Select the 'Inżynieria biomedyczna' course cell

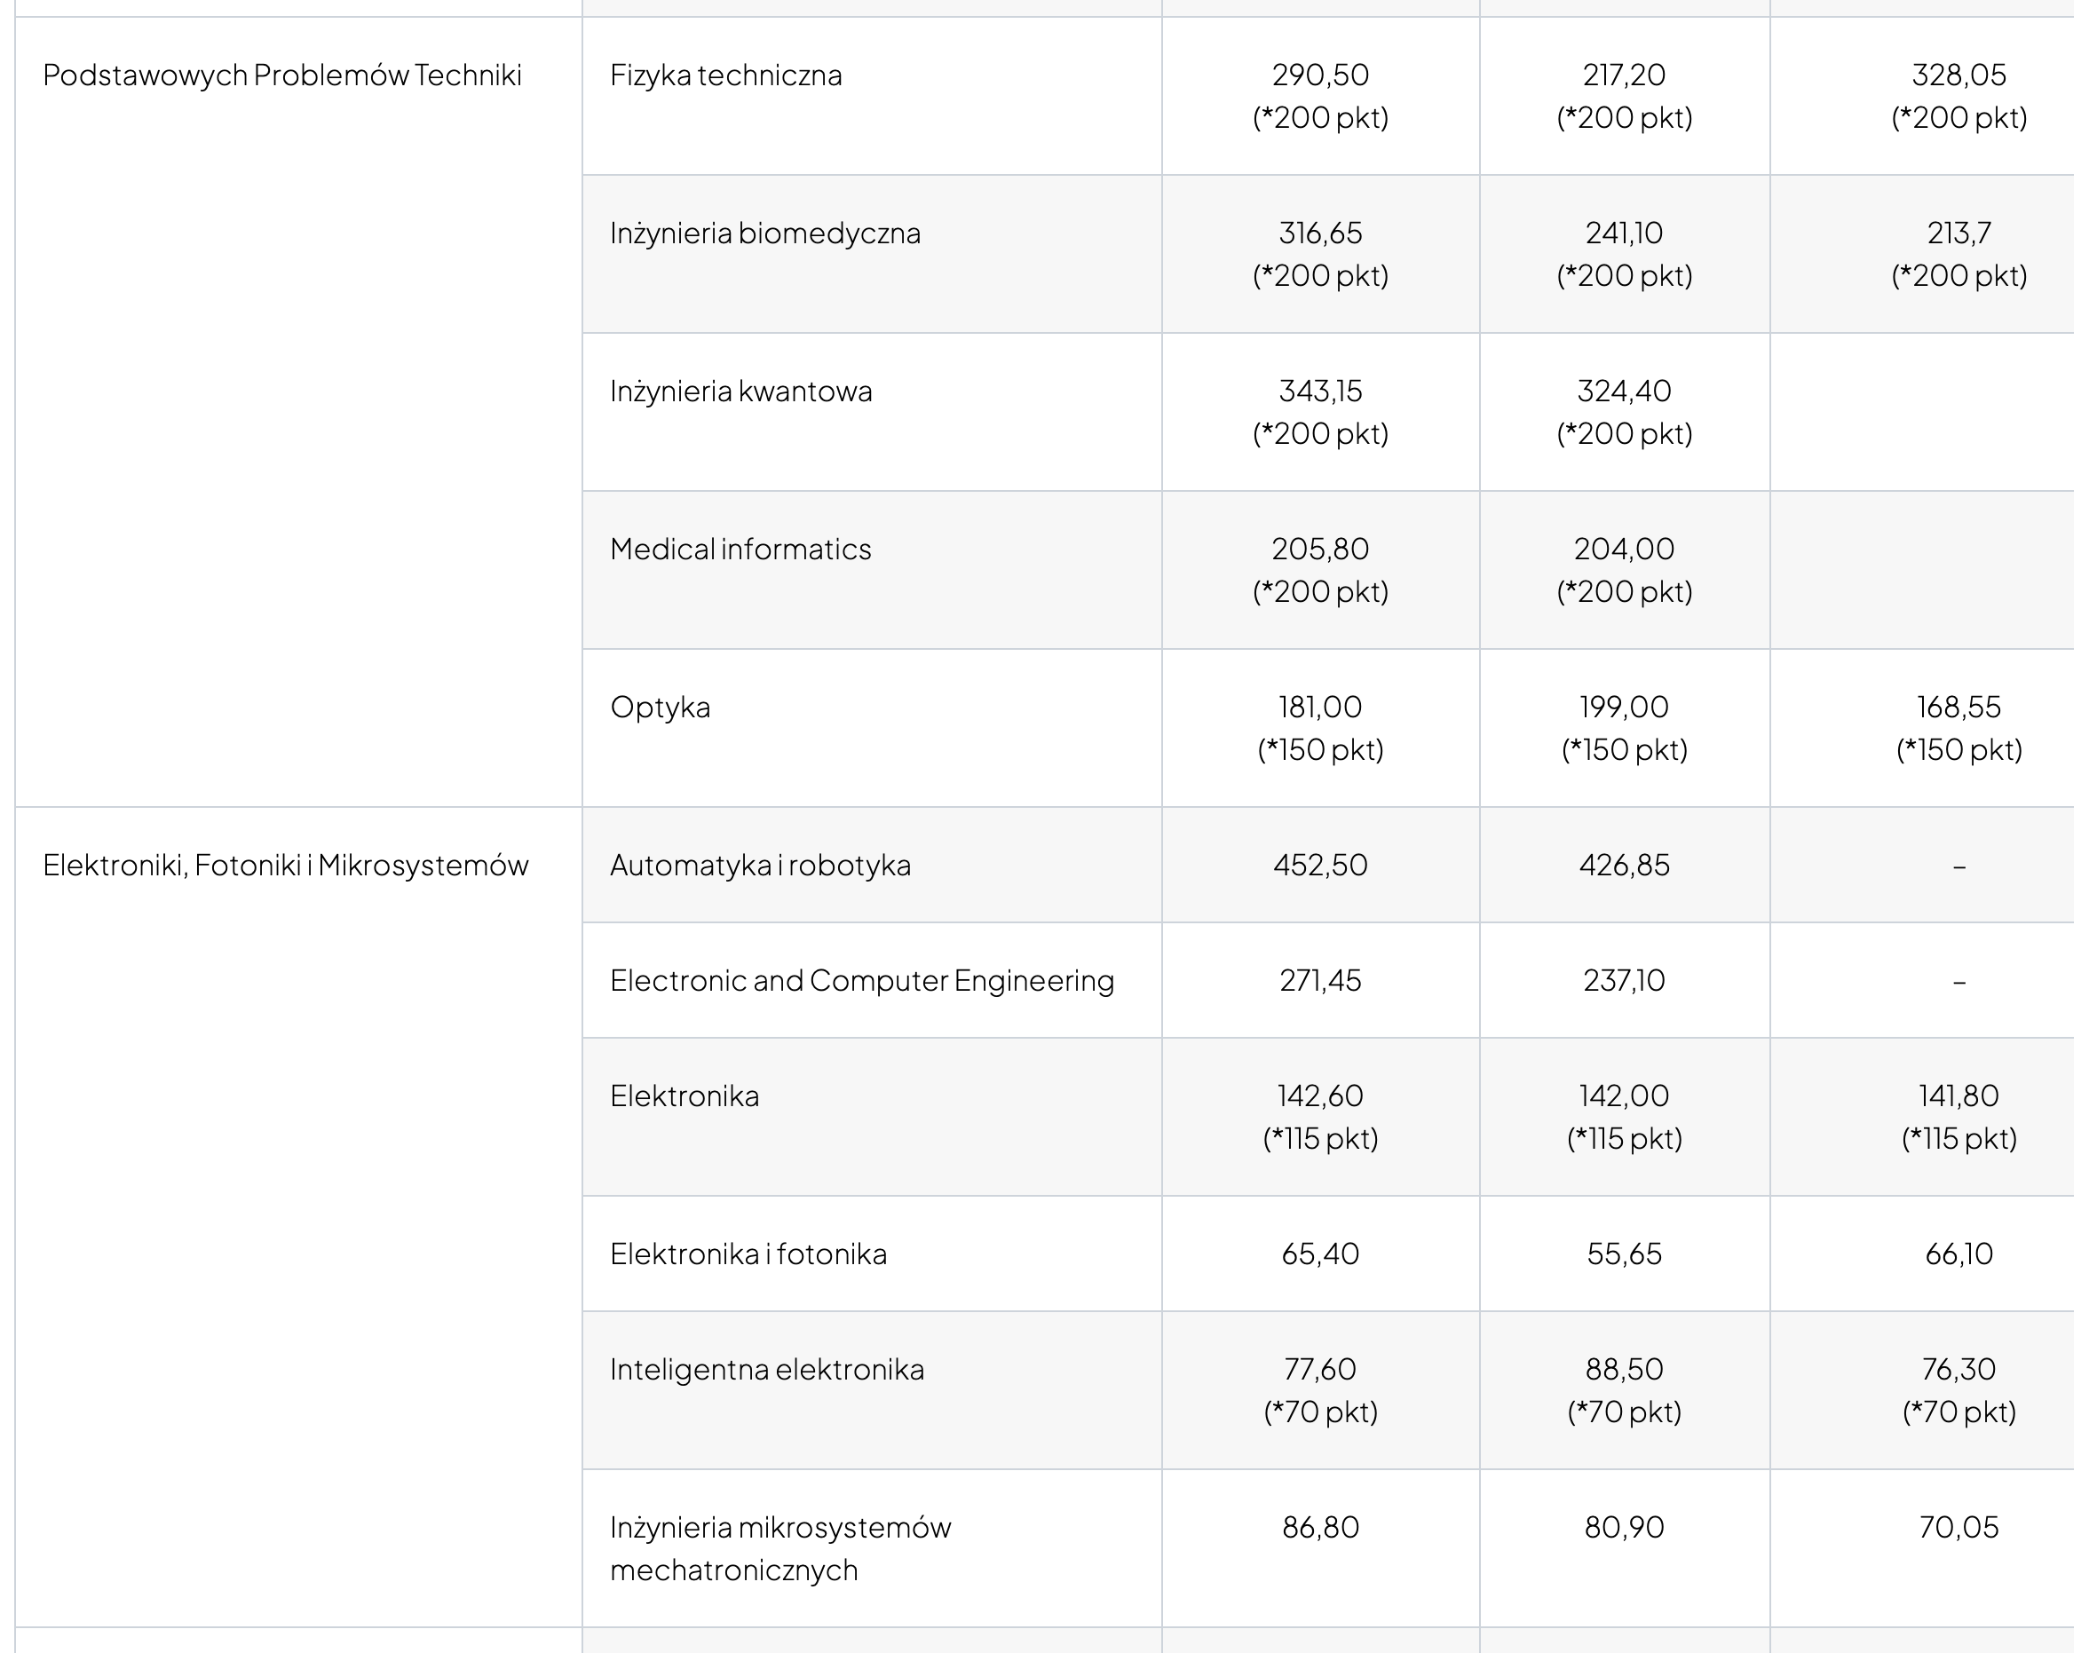click(x=764, y=233)
